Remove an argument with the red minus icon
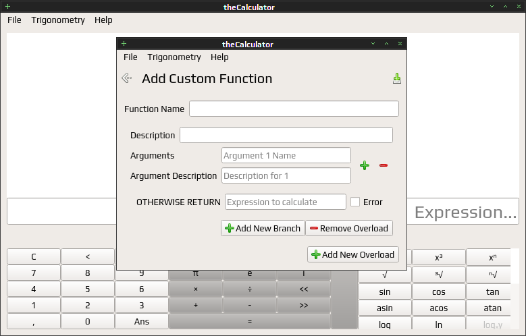Screen dimensions: 526x336 click(x=384, y=165)
